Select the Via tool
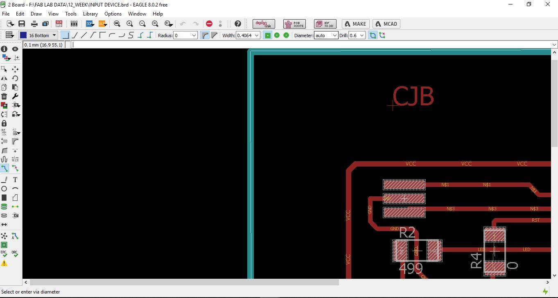The width and height of the screenshot is (558, 298). pos(4,207)
